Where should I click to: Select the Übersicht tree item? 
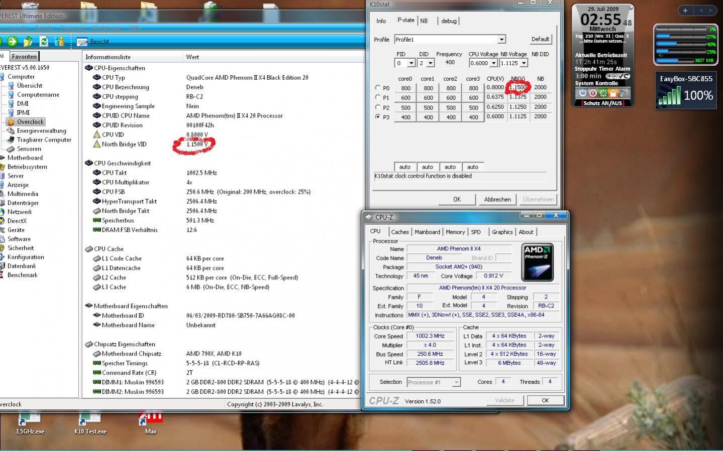30,86
